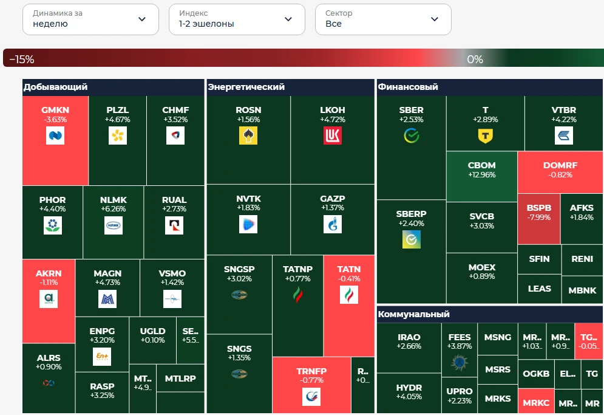Open the "Энергетический" sector header
This screenshot has width=604, height=415.
tap(290, 87)
